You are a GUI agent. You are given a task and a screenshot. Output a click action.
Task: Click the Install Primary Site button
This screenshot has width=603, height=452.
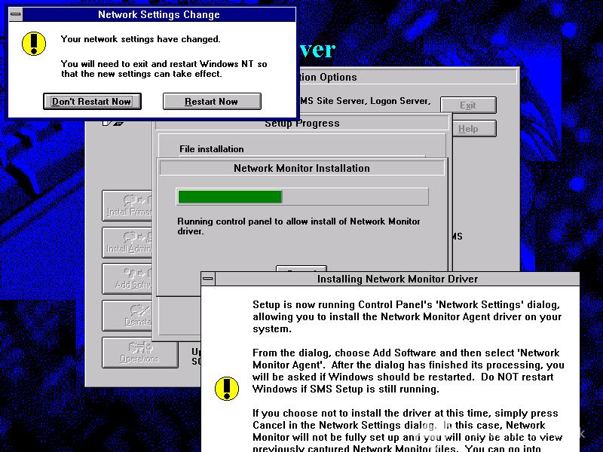[127, 206]
